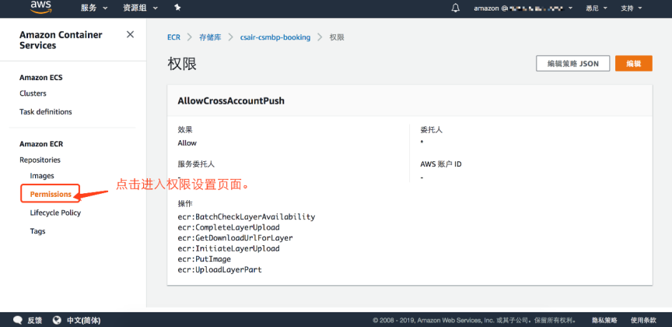The image size is (672, 327).
Task: Click the ecr:BatchCheckLayerAvailability action text
Action: [x=247, y=216]
